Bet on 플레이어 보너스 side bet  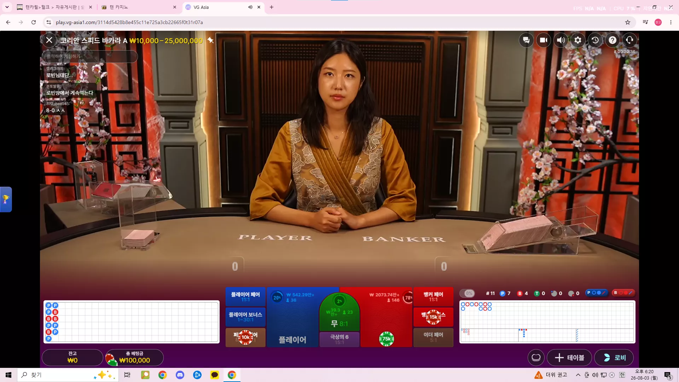point(245,317)
